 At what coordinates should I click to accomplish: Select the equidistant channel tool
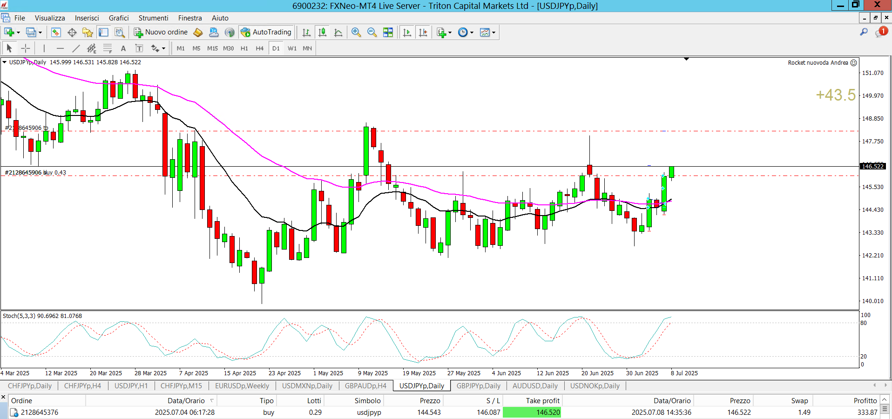click(92, 48)
